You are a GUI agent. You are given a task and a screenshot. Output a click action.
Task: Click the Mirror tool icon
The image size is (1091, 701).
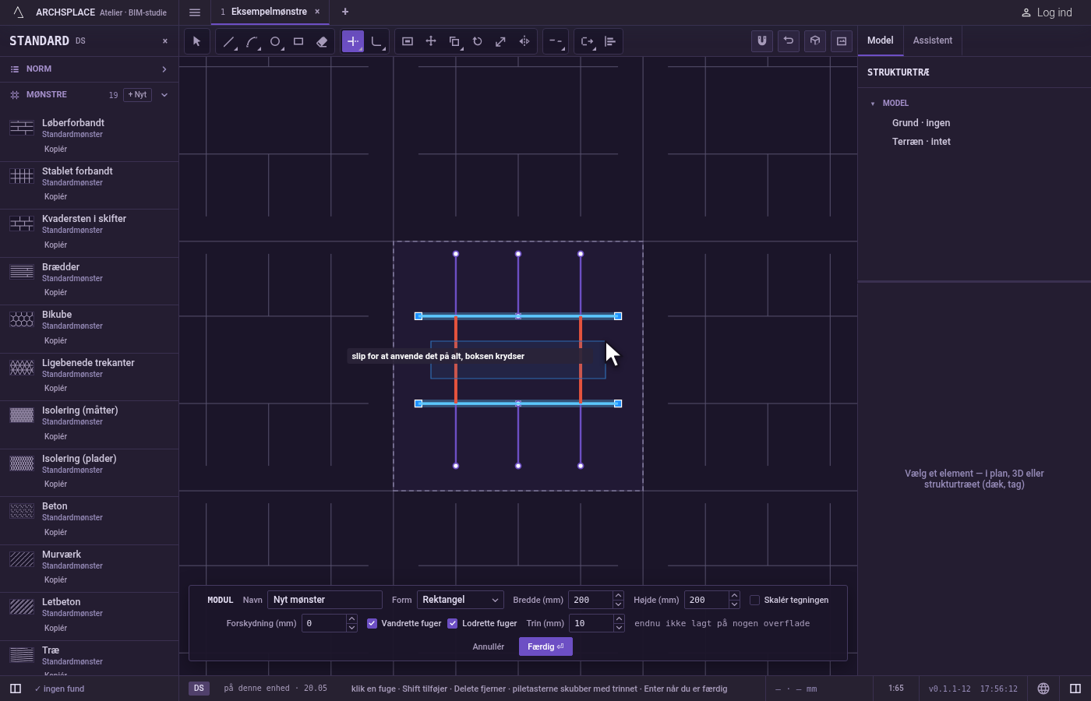click(x=524, y=41)
